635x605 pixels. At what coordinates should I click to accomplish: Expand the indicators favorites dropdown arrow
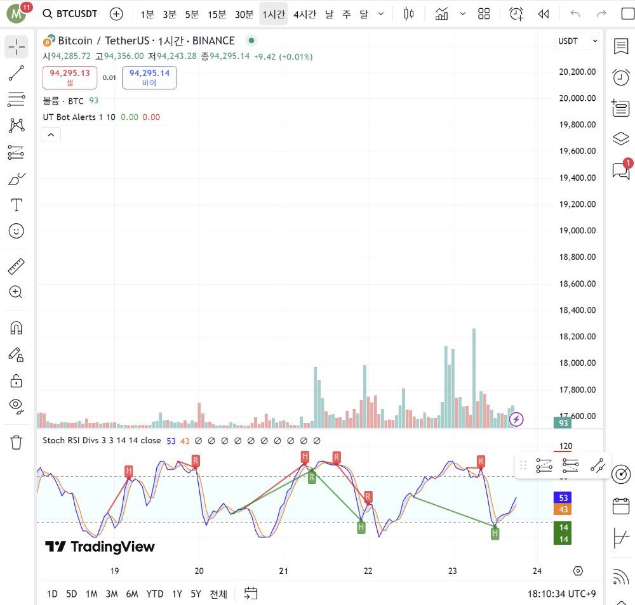pyautogui.click(x=462, y=14)
